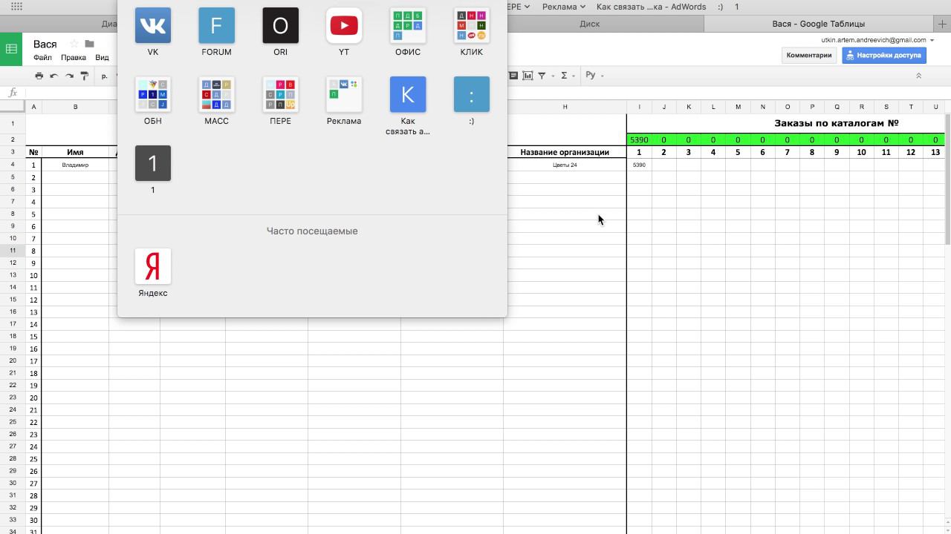Click the Настройки доступа share button

tap(884, 56)
